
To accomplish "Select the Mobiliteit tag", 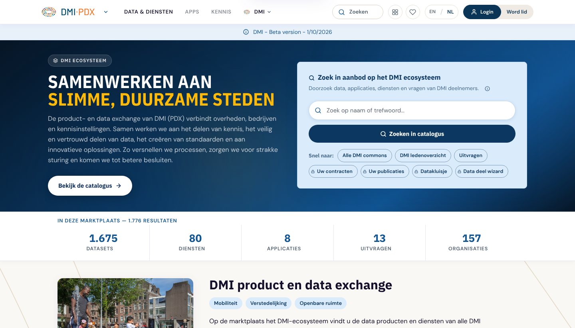I will (226, 303).
